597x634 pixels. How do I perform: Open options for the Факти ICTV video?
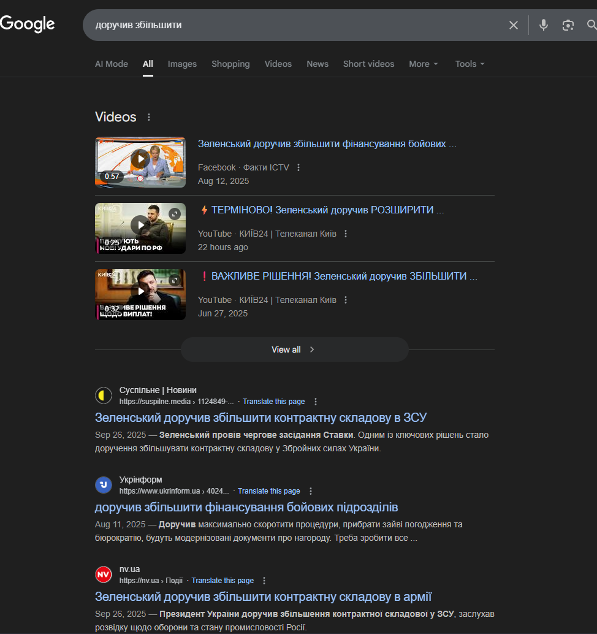tap(298, 167)
